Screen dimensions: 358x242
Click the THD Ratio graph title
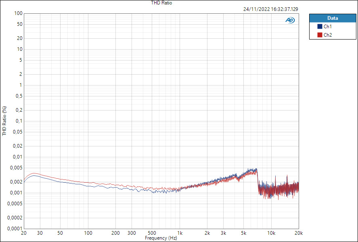coord(161,3)
